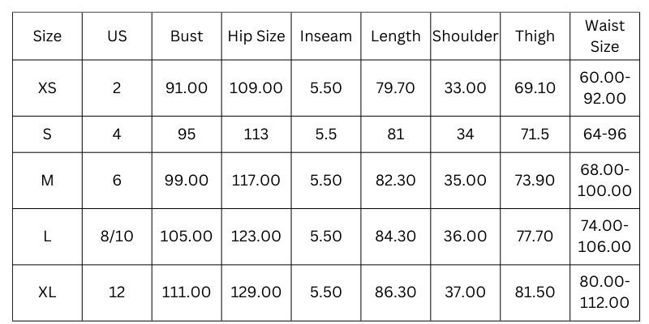This screenshot has height=324, width=649.
Task: Click US size 12 cell
Action: (x=117, y=292)
